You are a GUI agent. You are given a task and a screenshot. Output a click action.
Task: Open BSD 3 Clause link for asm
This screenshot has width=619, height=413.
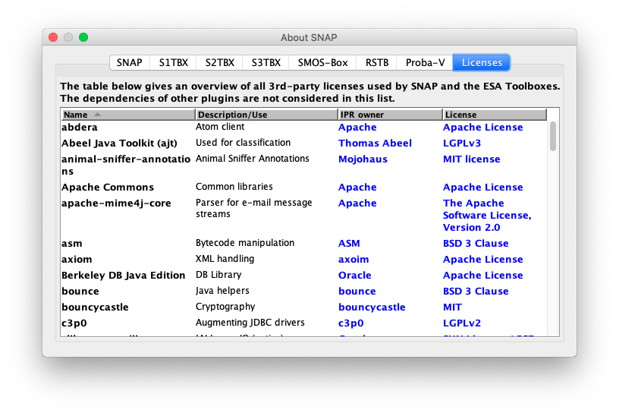click(476, 243)
